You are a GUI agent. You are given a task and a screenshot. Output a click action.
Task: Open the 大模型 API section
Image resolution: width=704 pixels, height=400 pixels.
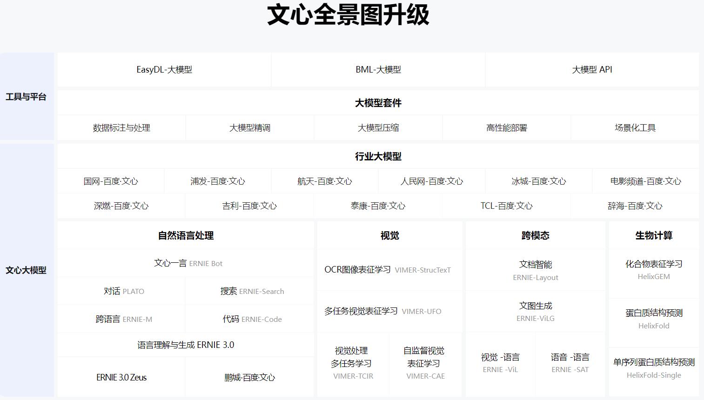[592, 70]
